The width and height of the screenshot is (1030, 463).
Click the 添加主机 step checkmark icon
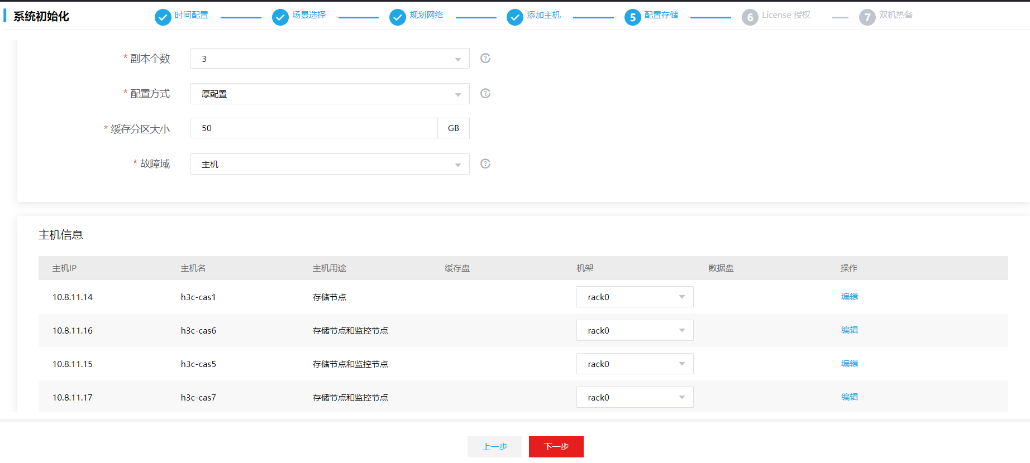[x=515, y=17]
